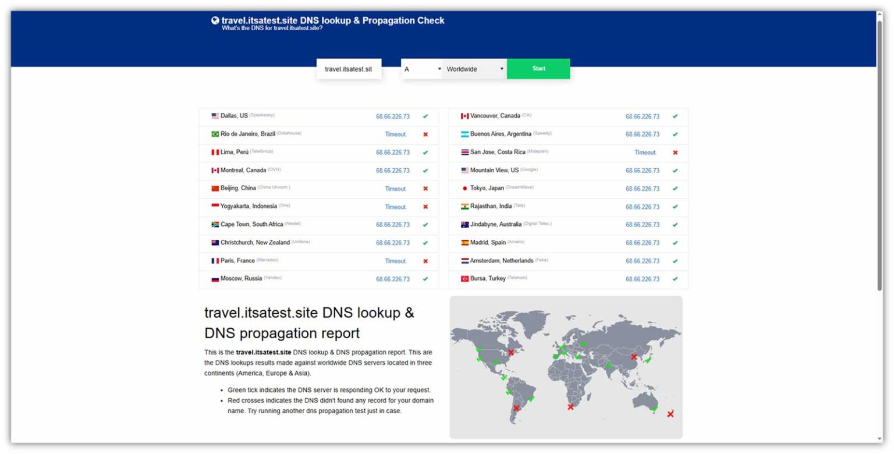Click the domain name input field
The height and width of the screenshot is (454, 894).
coord(349,69)
